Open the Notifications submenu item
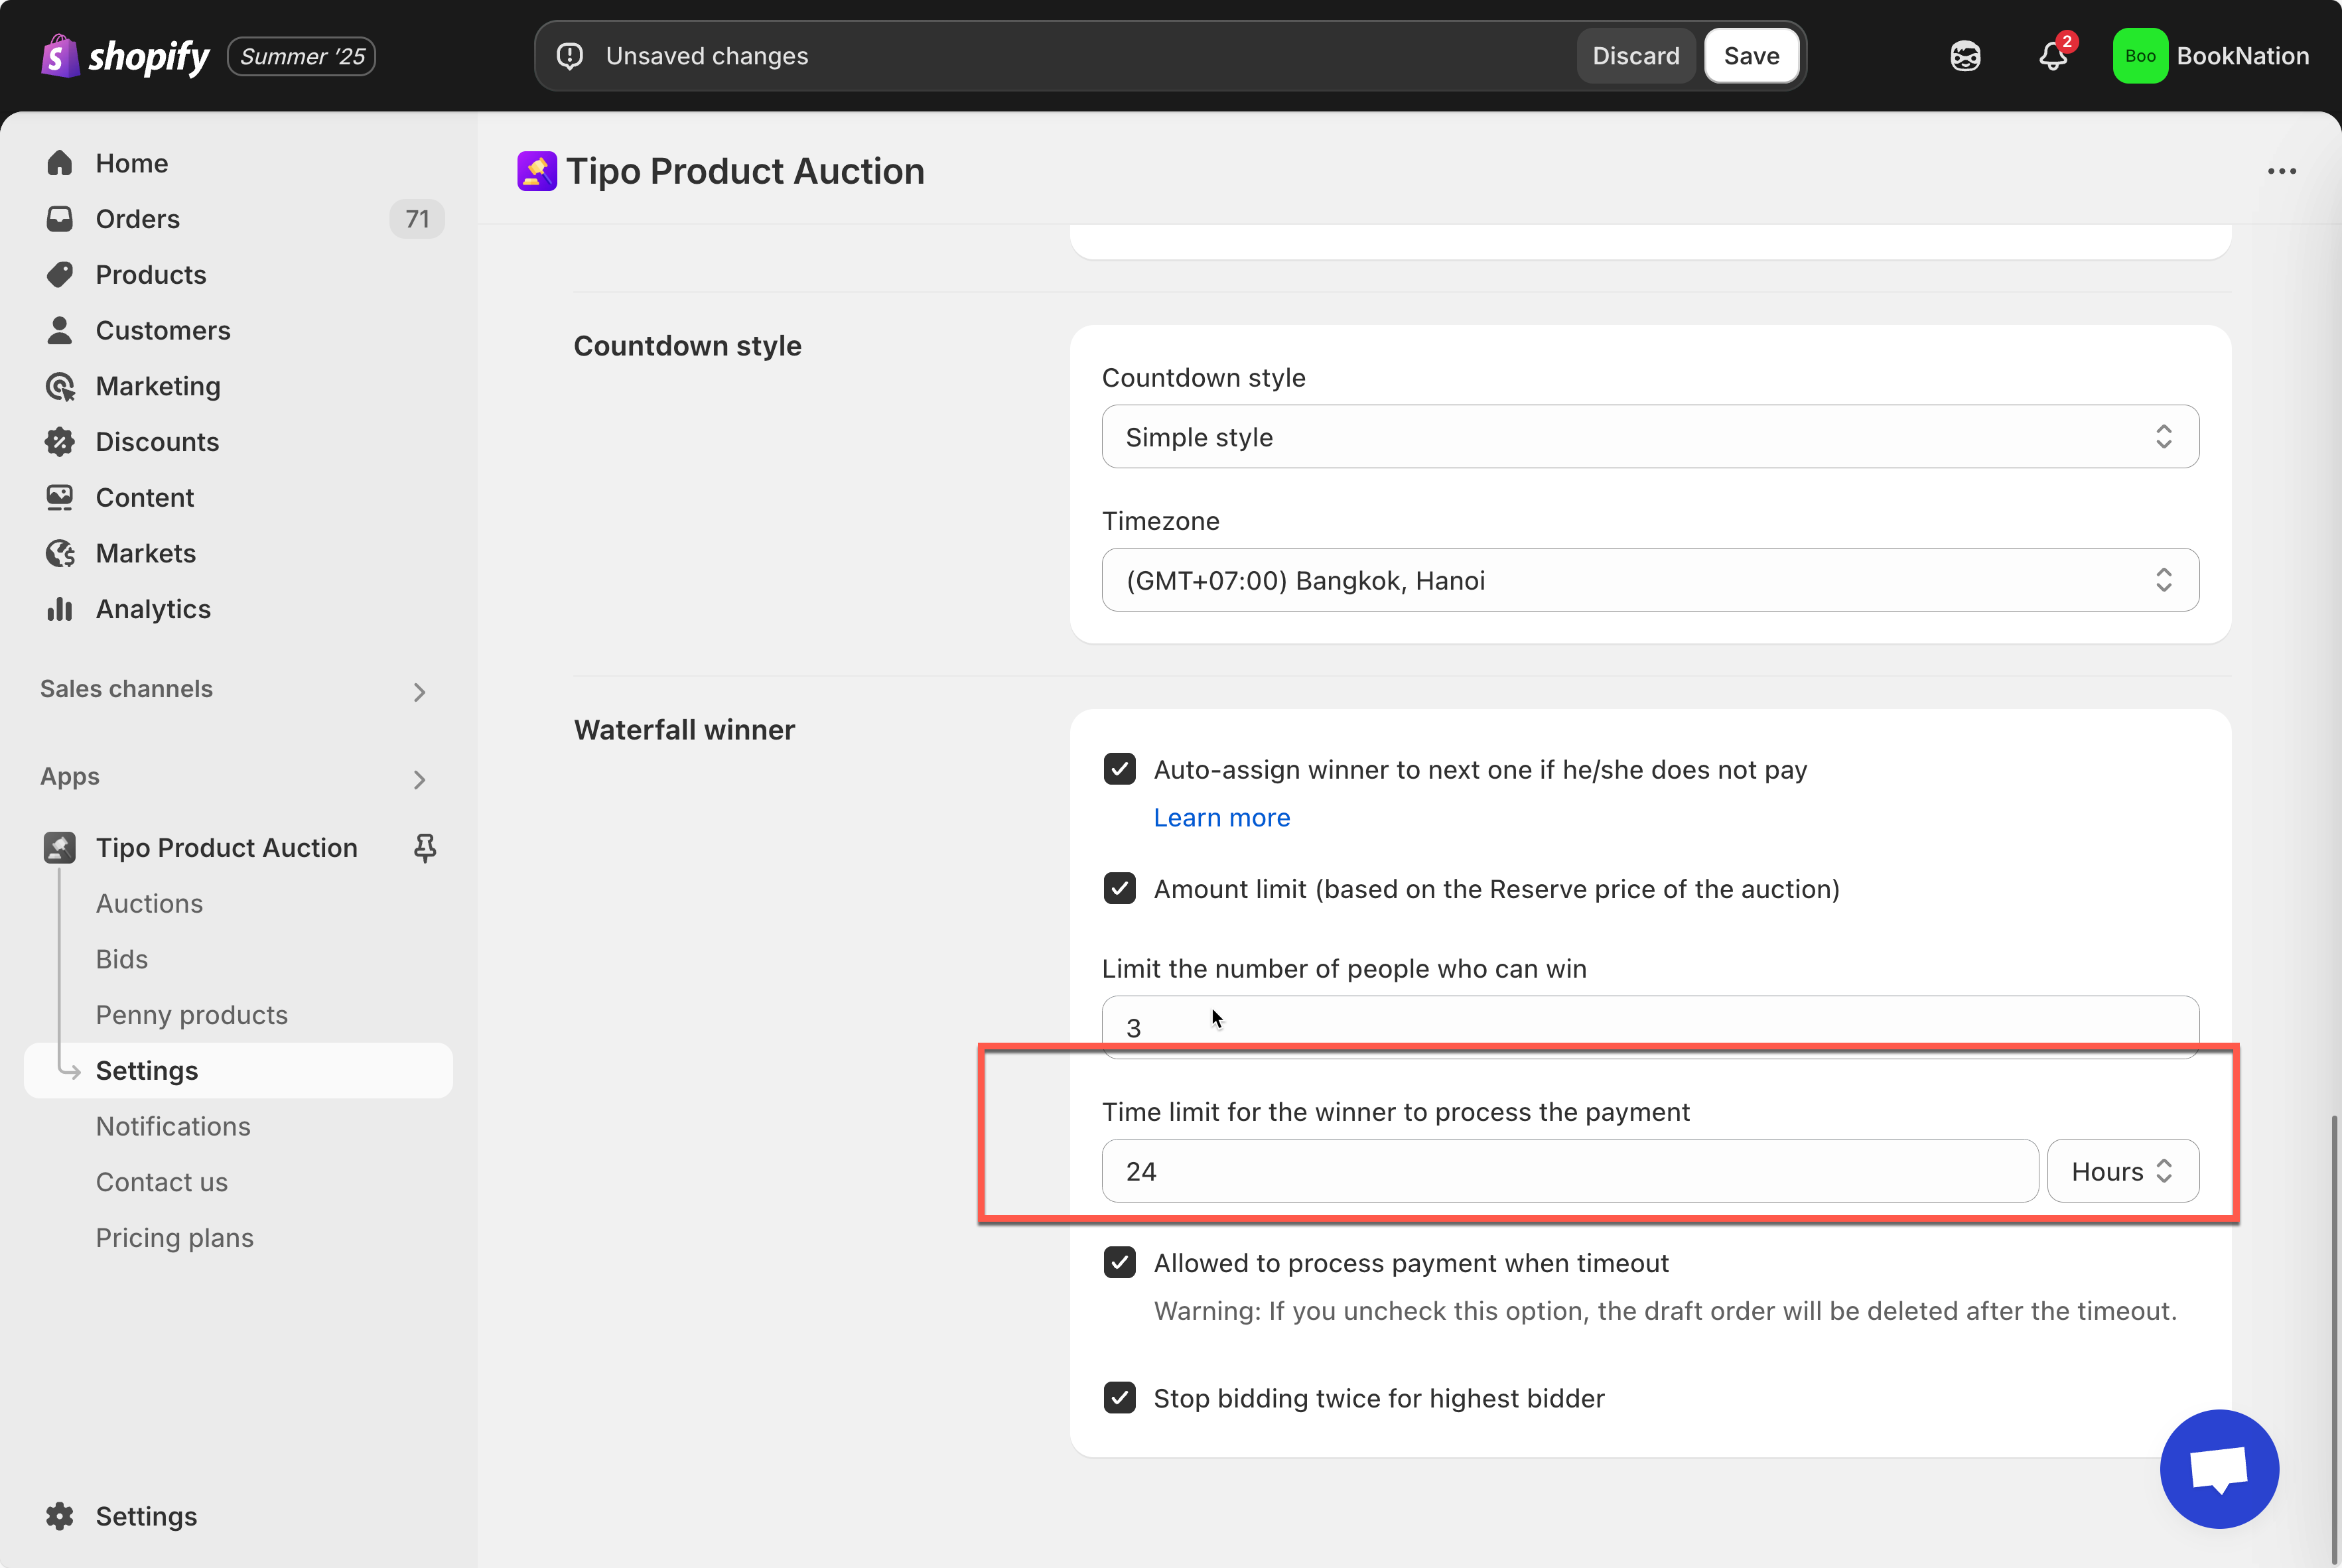The image size is (2342, 1568). coord(173,1126)
